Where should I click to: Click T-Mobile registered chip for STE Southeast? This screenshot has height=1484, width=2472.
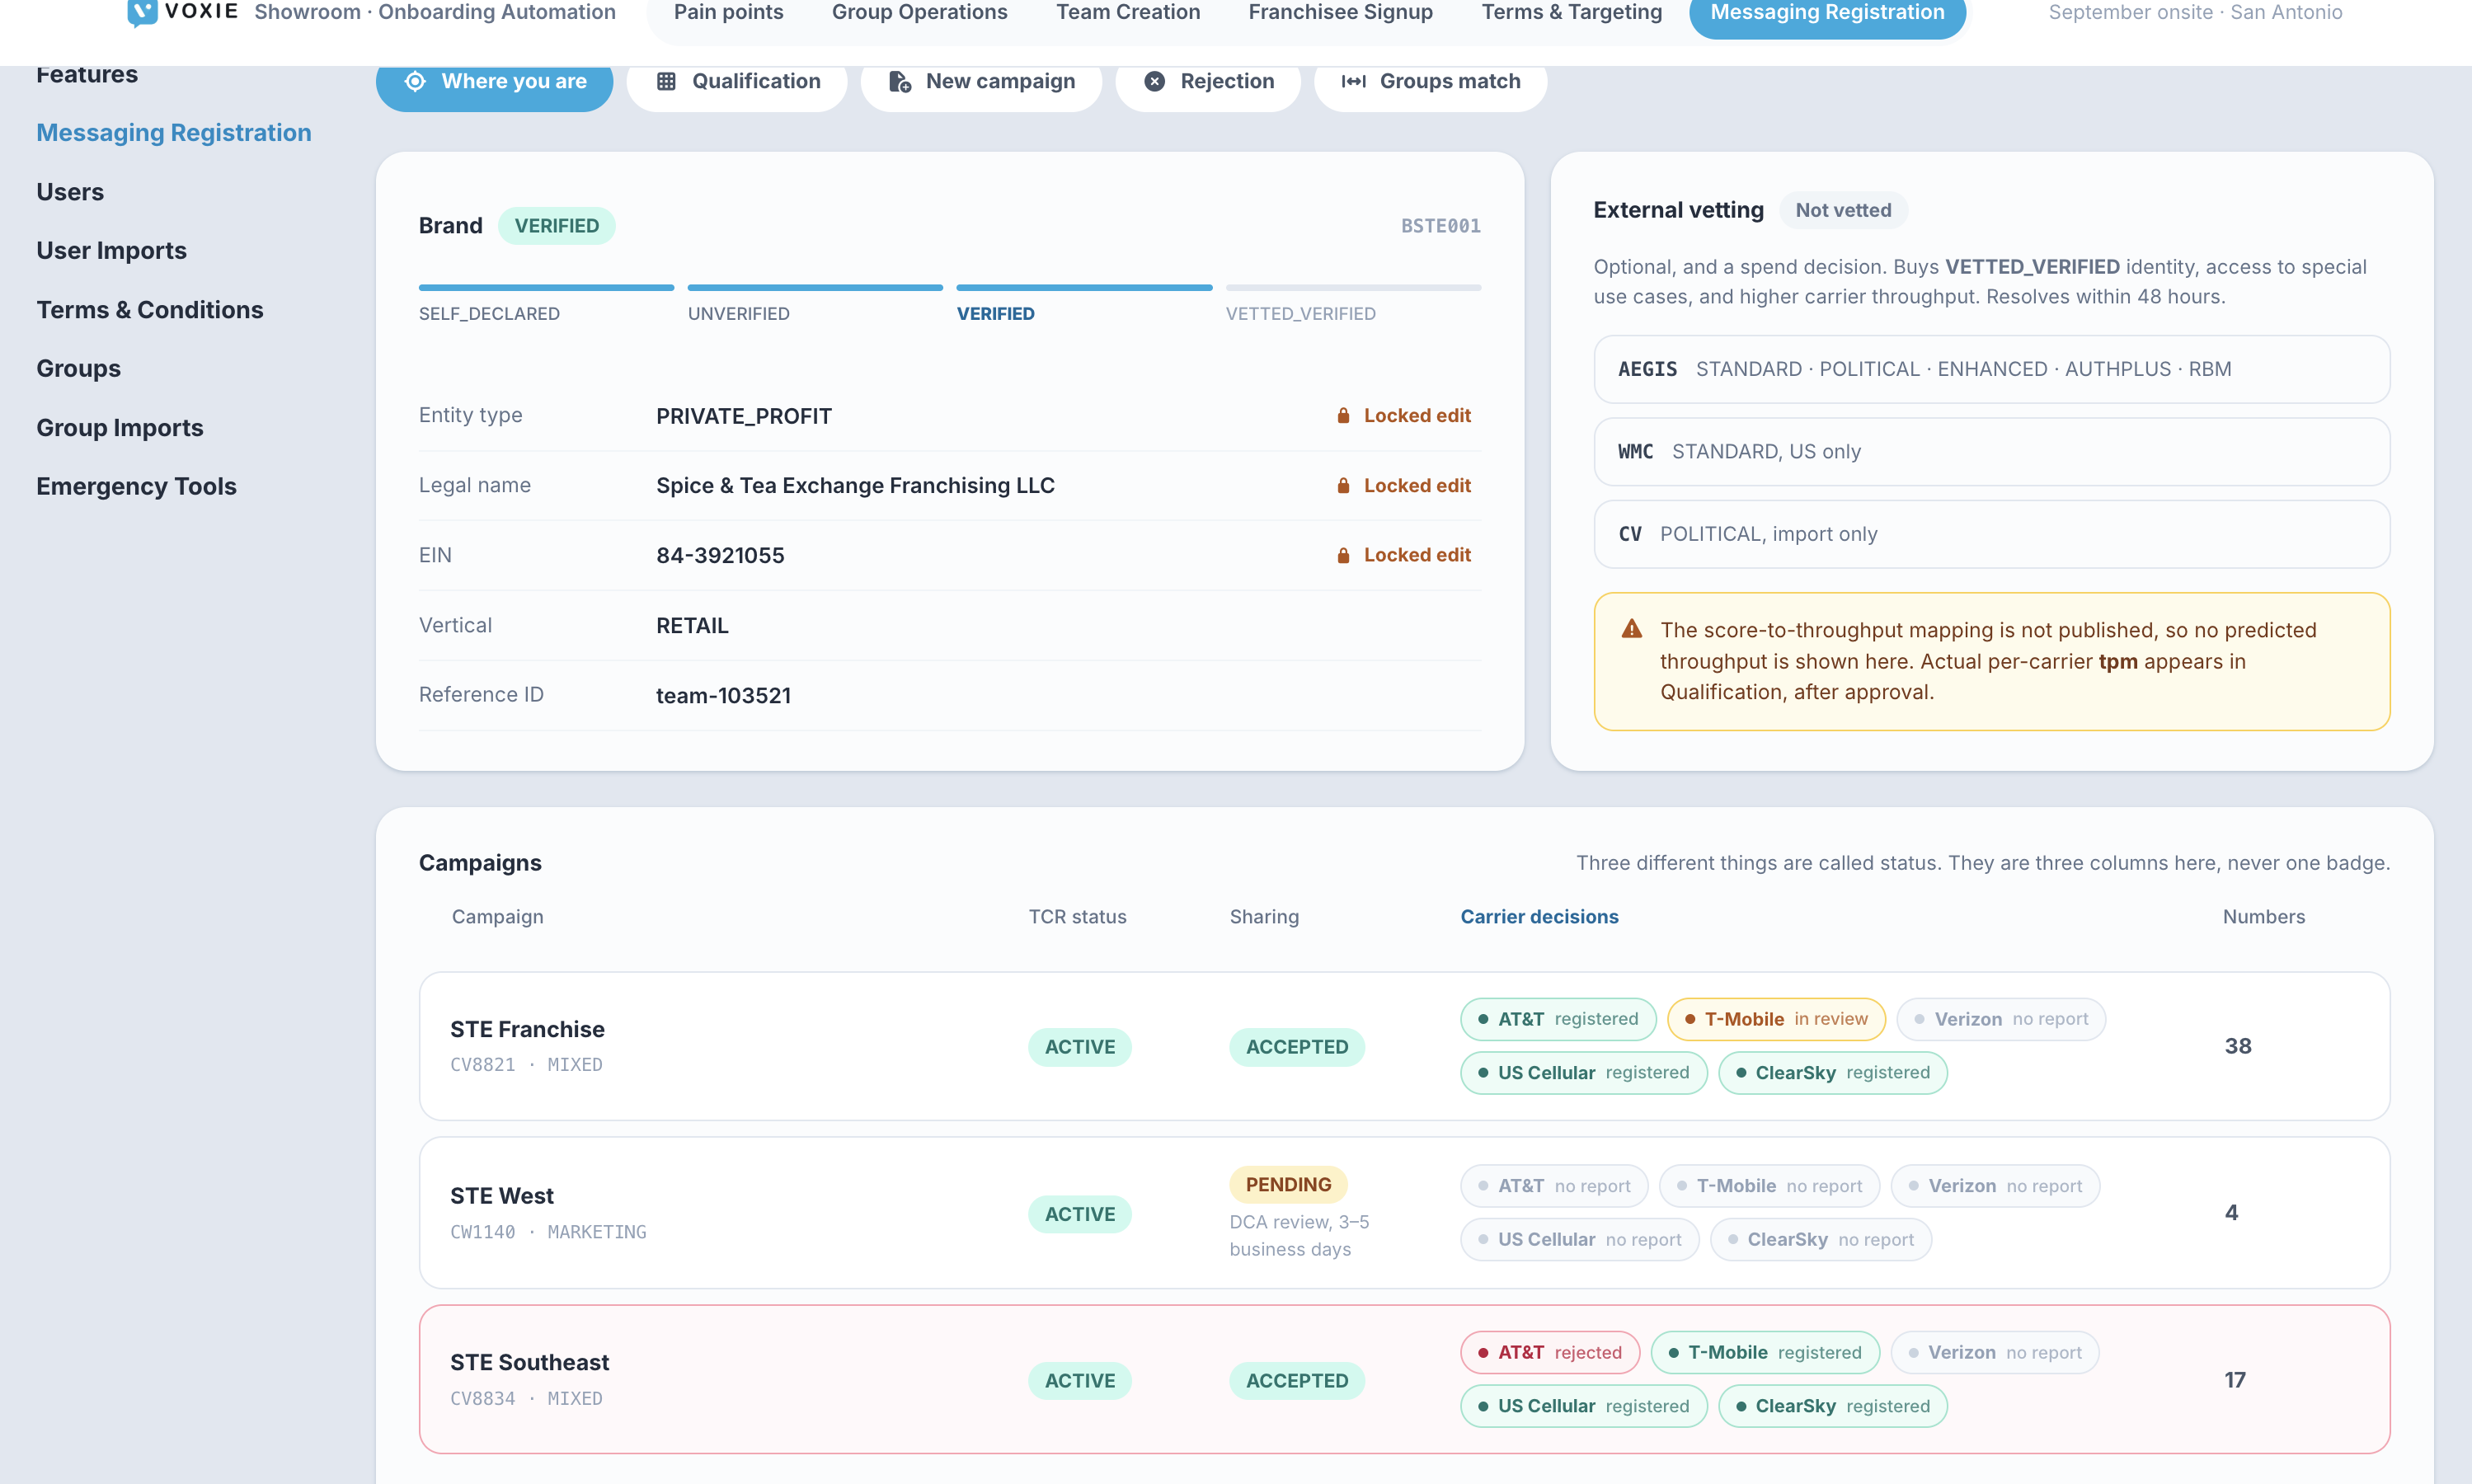pyautogui.click(x=1765, y=1353)
